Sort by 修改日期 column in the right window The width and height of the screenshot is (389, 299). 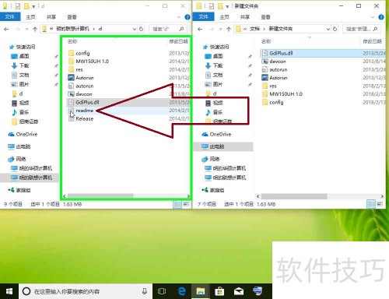373,41
